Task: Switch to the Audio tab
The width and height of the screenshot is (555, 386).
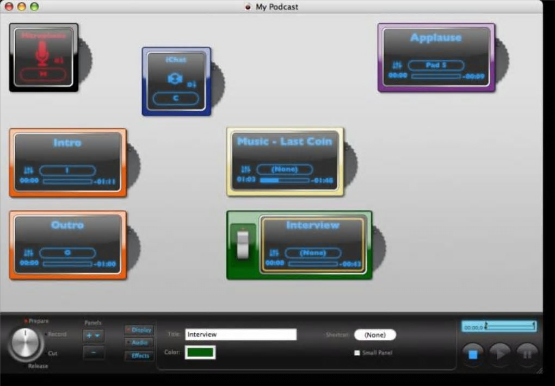Action: tap(139, 343)
